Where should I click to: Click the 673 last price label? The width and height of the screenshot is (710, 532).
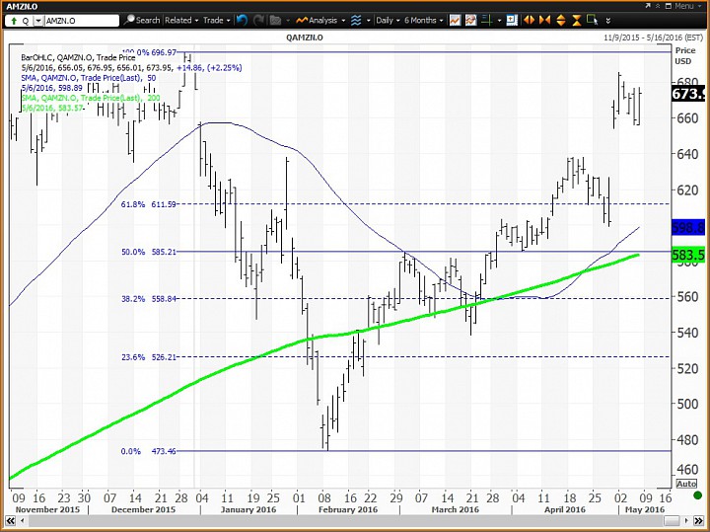[x=688, y=94]
